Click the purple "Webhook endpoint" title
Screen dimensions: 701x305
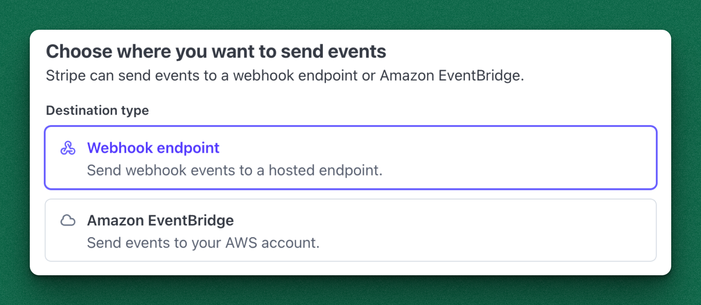coord(153,148)
